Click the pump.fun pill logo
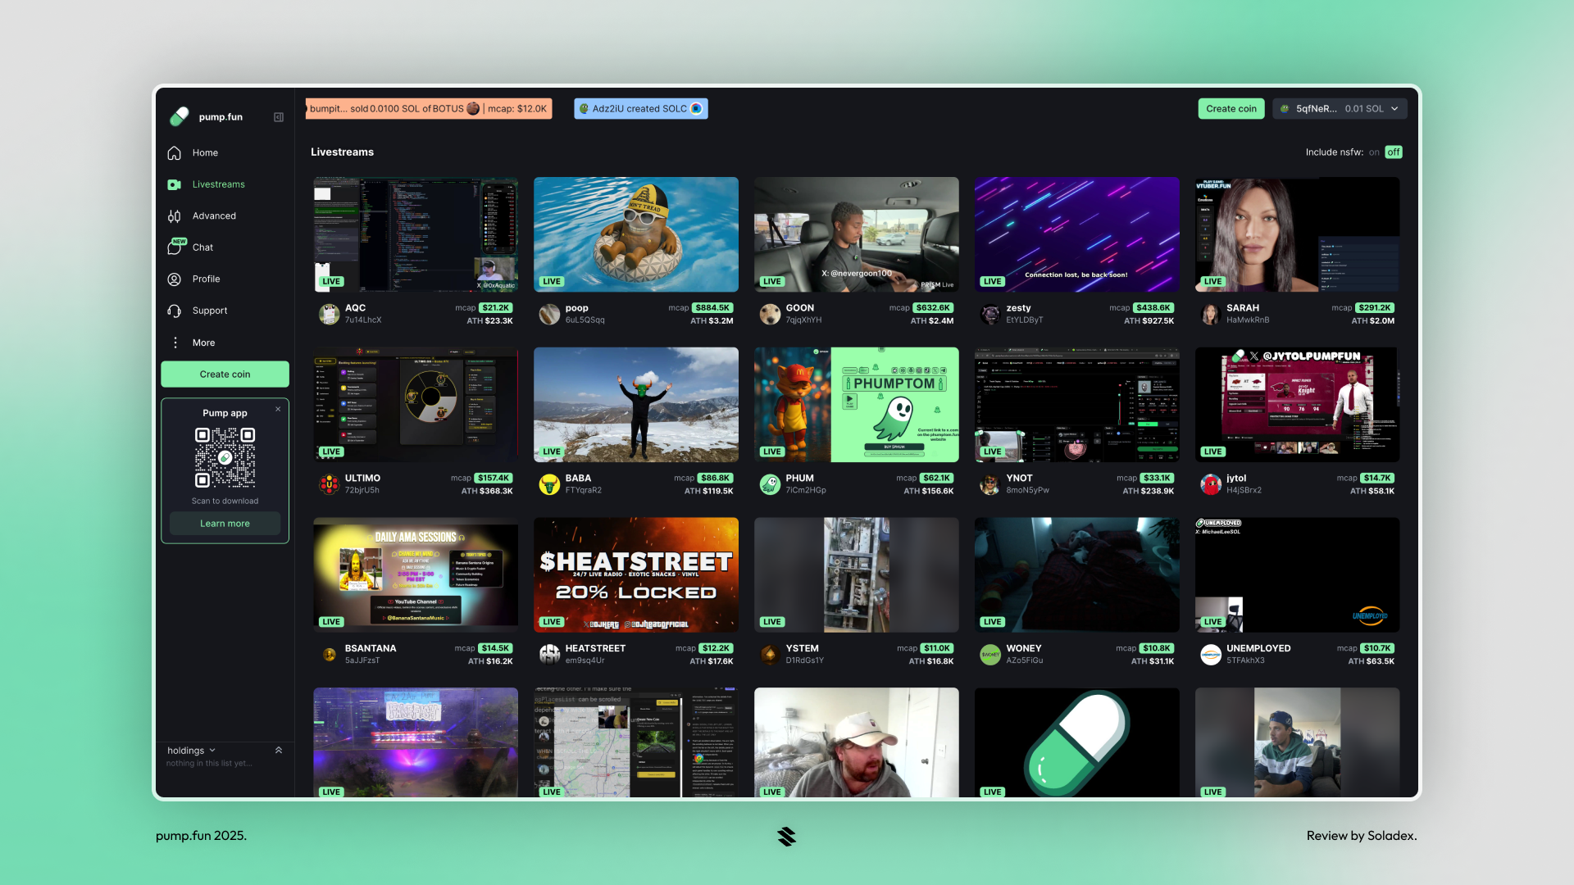1574x885 pixels. (x=179, y=117)
